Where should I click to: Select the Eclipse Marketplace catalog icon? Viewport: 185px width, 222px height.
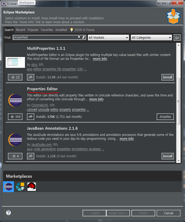(8, 187)
